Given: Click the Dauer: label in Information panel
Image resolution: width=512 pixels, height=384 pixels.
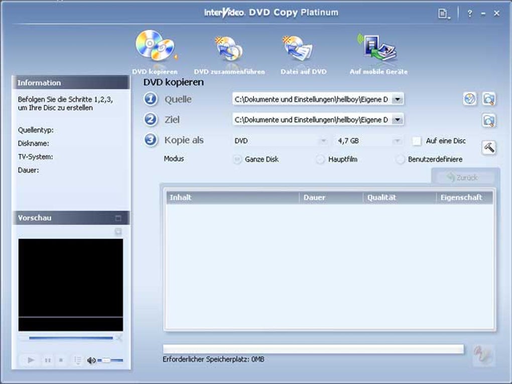Looking at the screenshot, I should coord(29,170).
